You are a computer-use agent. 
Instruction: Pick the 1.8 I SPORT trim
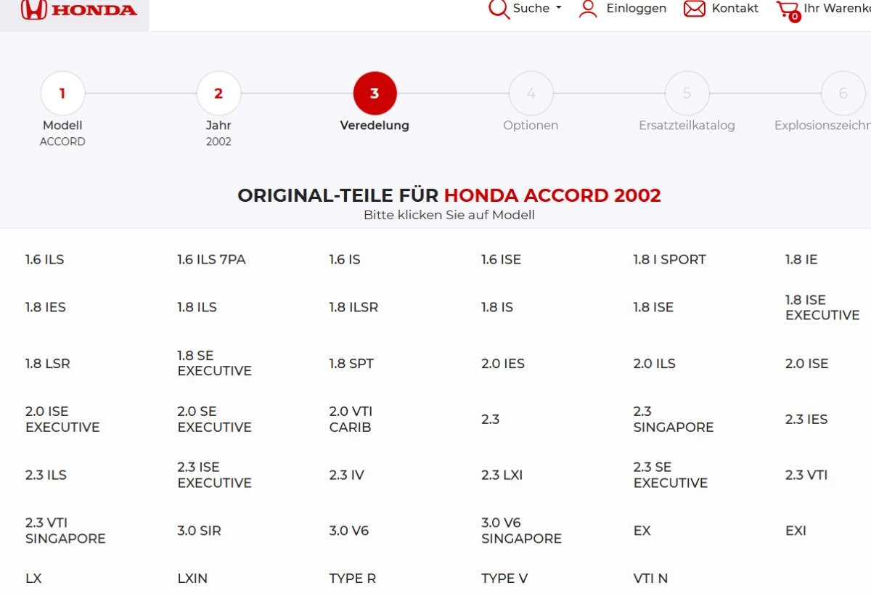click(x=669, y=259)
